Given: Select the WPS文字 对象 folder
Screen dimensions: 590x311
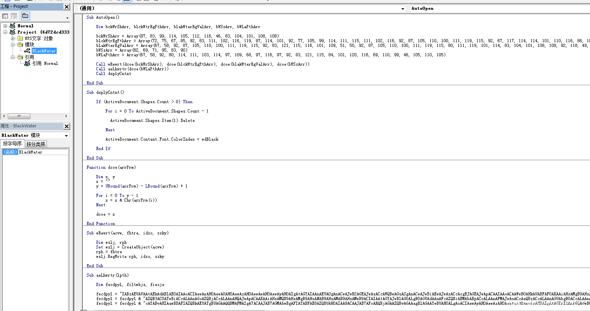Looking at the screenshot, I should (39, 38).
